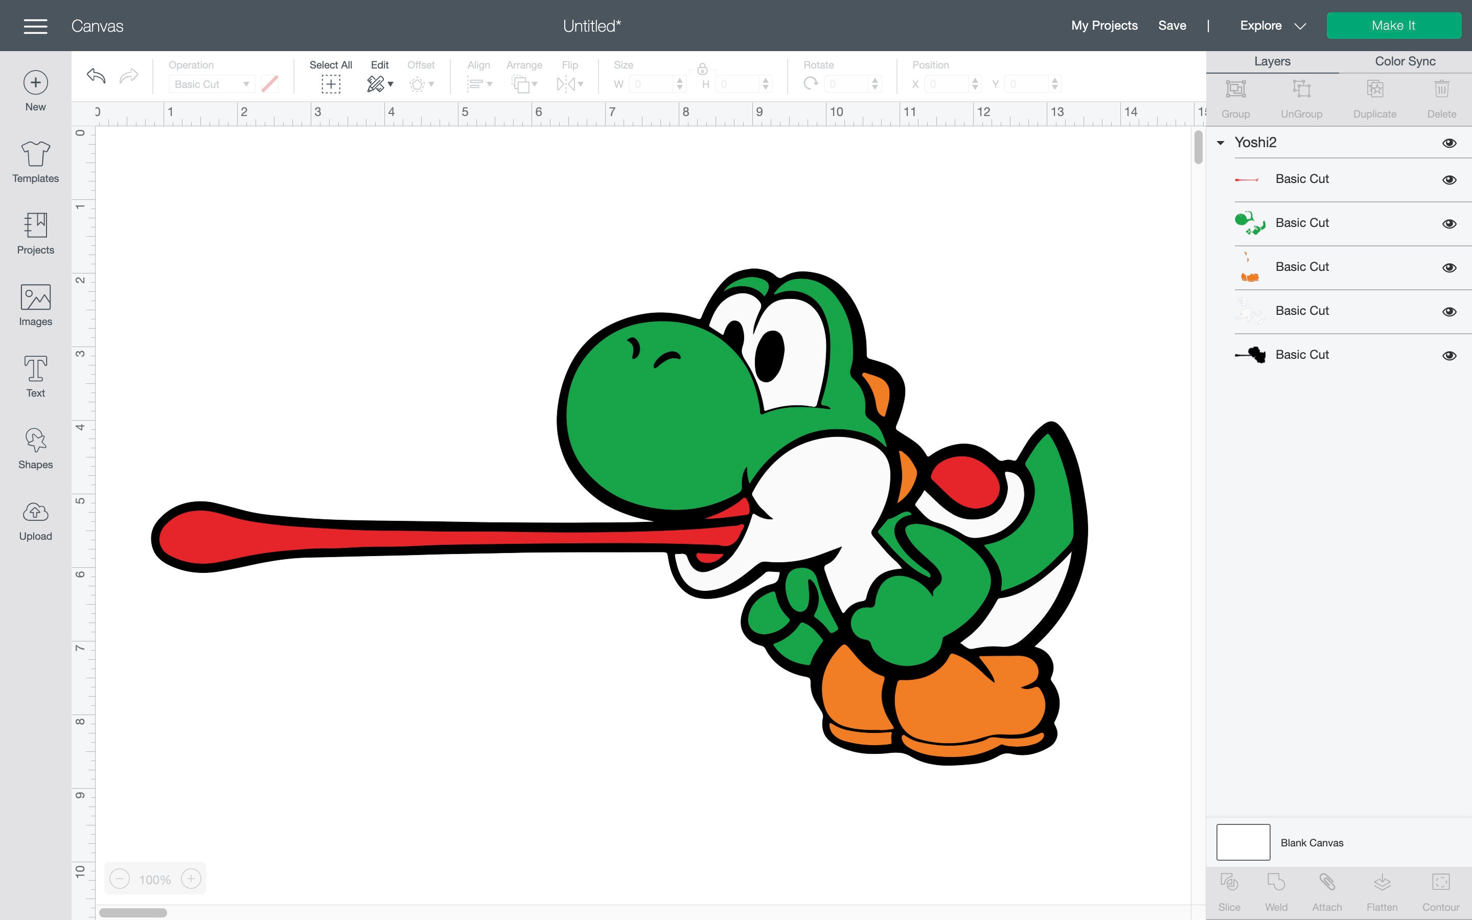
Task: Open the Projects sidebar panel
Action: tap(35, 234)
